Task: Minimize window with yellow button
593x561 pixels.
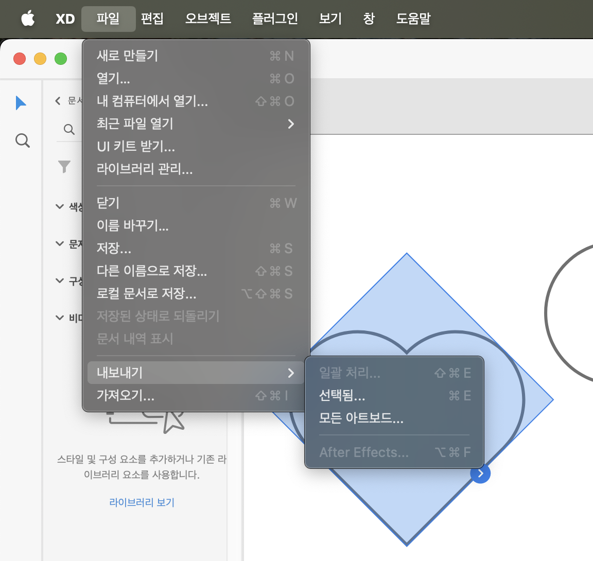Action: pyautogui.click(x=40, y=59)
